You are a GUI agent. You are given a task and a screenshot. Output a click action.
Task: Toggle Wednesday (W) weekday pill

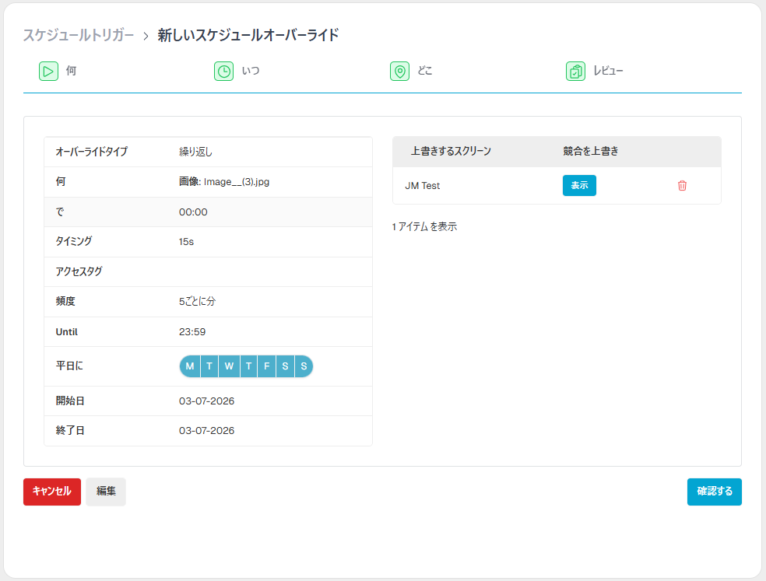229,366
